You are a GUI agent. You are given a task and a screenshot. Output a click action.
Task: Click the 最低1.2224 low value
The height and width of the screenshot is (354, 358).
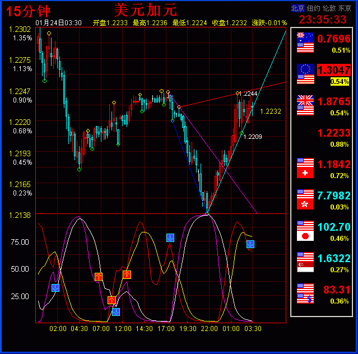click(190, 23)
